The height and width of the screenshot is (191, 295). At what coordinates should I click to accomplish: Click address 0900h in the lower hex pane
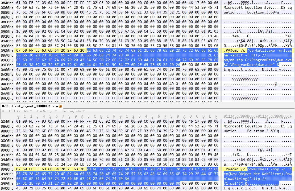pyautogui.click(x=7, y=150)
